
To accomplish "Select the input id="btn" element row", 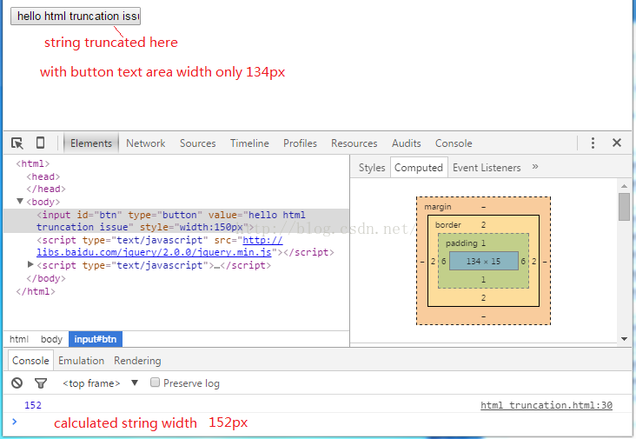I will [x=176, y=221].
